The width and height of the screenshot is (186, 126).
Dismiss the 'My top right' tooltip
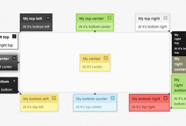[165, 18]
